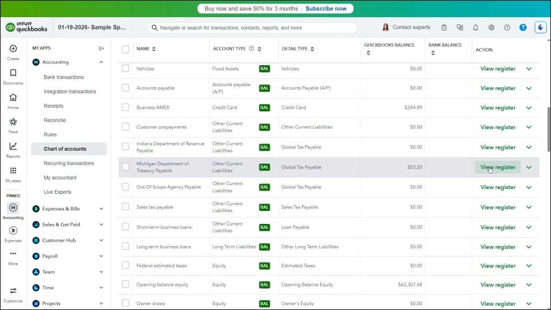Expand the Payroll sidebar section

click(51, 256)
